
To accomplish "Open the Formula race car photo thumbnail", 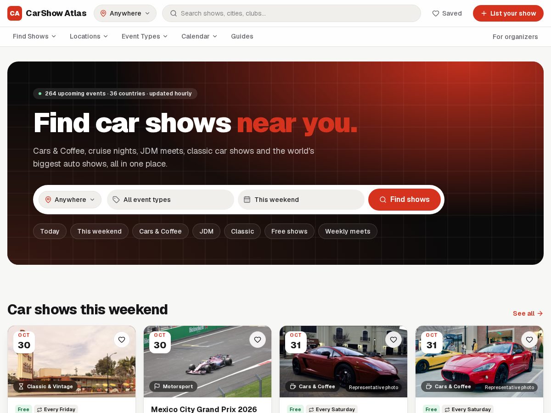I will [208, 362].
